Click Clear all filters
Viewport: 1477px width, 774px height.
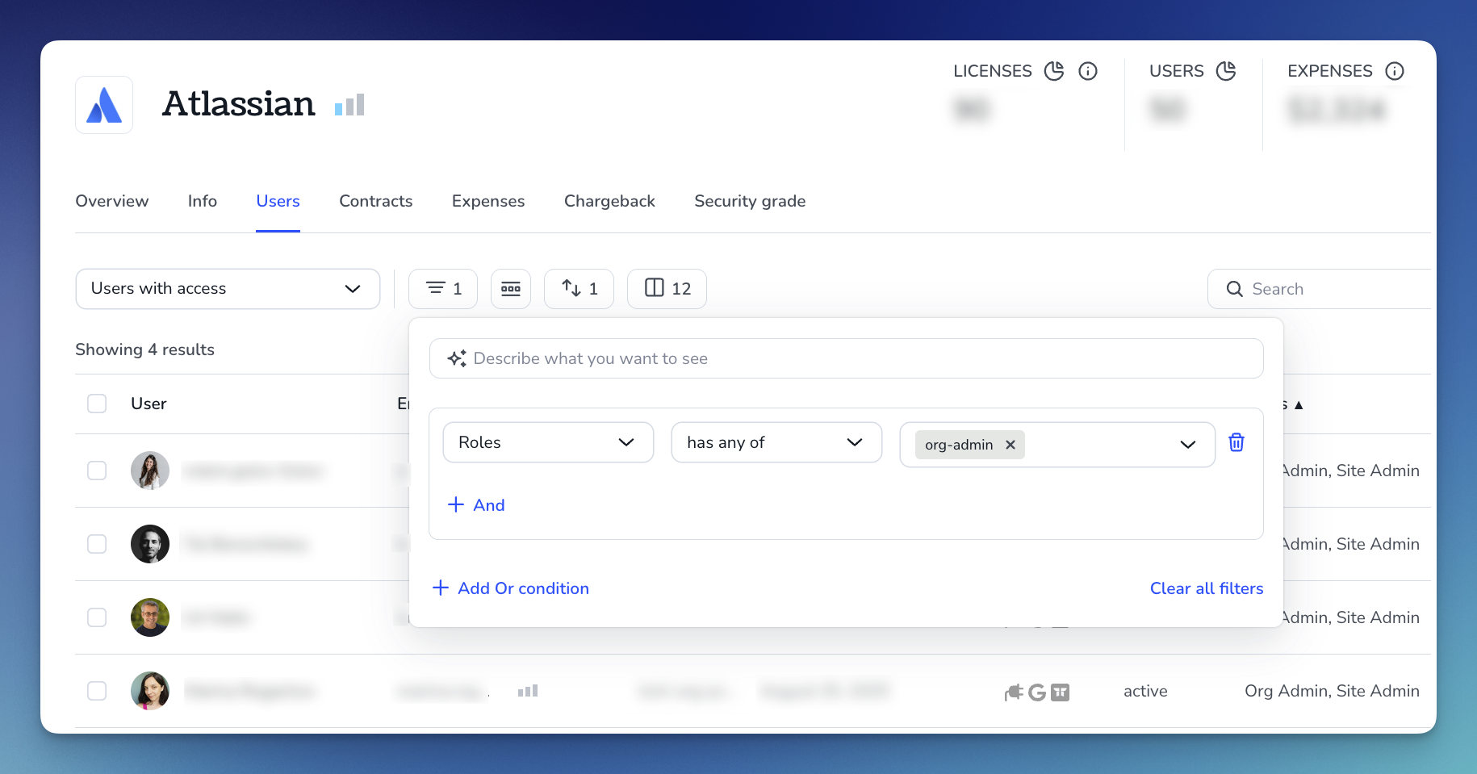(x=1207, y=588)
